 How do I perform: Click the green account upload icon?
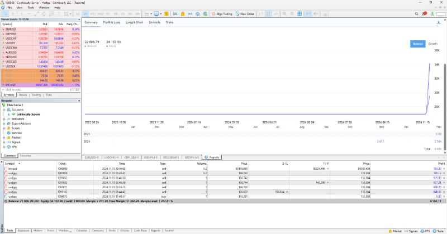coord(432,13)
